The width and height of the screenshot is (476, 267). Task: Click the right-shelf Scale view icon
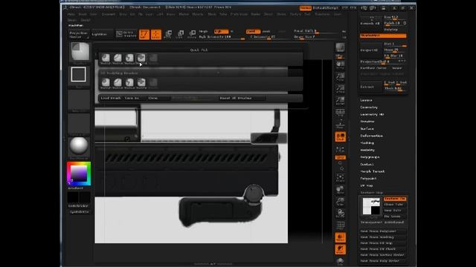pyautogui.click(x=340, y=202)
